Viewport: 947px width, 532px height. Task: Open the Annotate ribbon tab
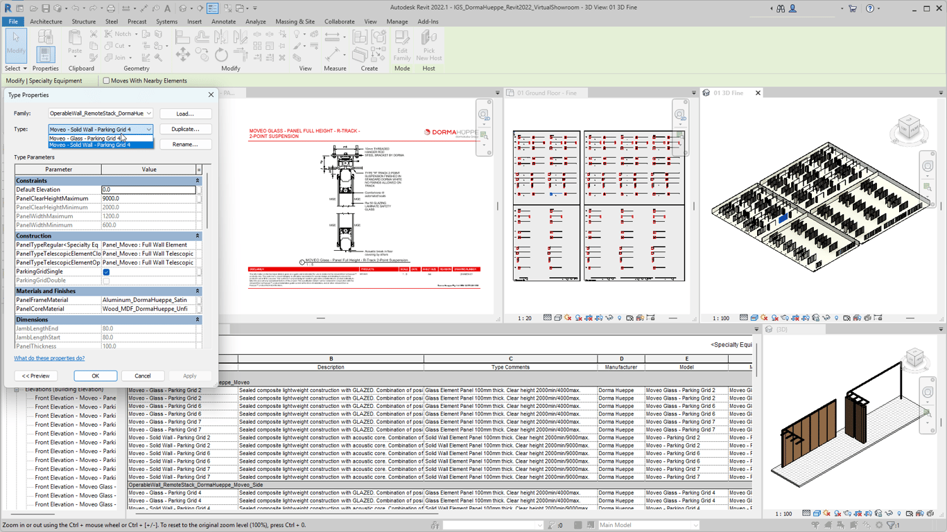pyautogui.click(x=223, y=21)
